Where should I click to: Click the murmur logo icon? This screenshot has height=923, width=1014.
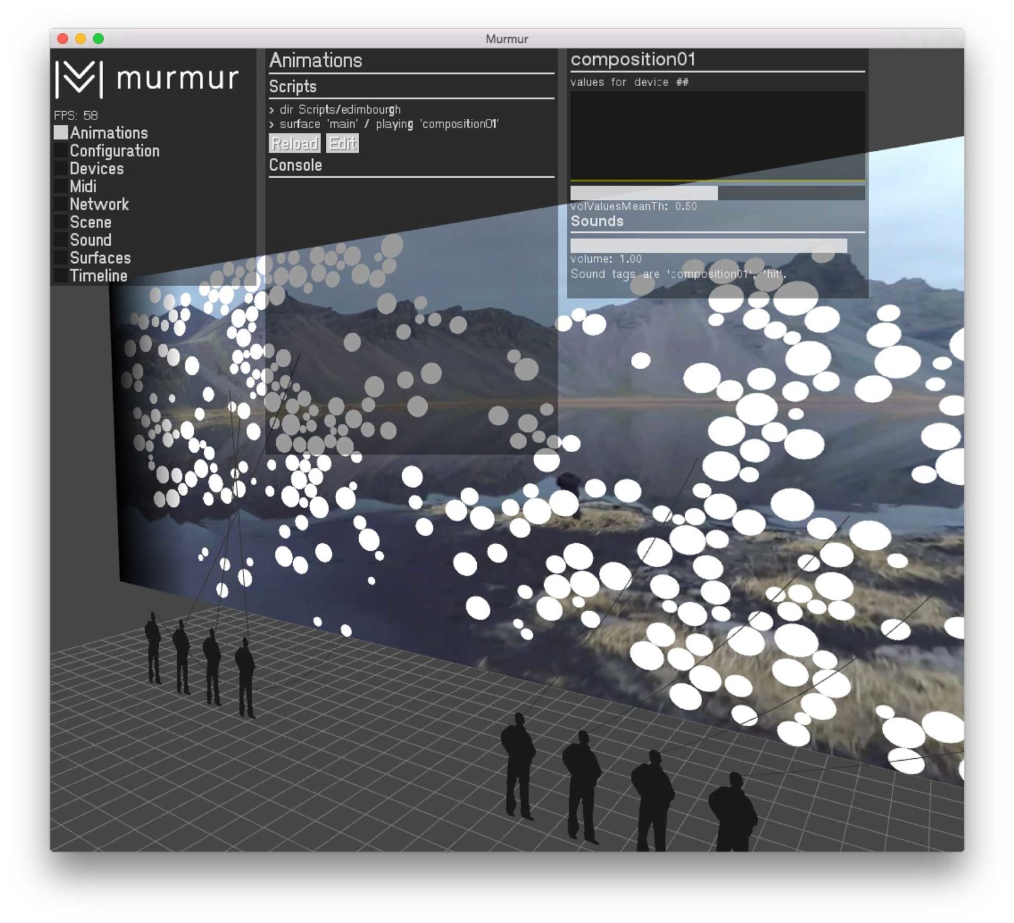click(79, 79)
